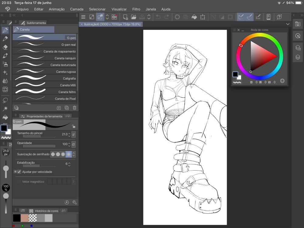Expand the Ajustar por velocidade plus button
304x228 pixels.
pos(15,172)
